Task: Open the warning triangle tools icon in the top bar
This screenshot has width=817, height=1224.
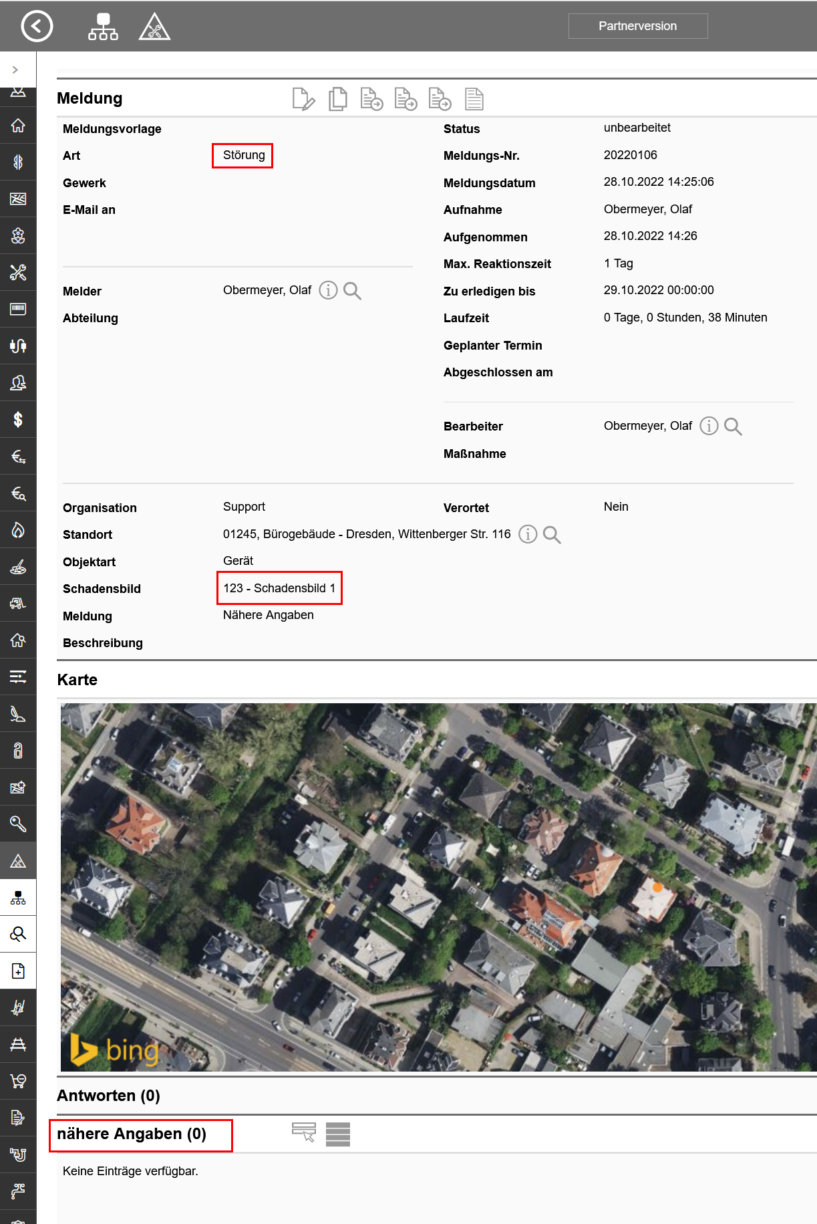Action: pos(154,26)
